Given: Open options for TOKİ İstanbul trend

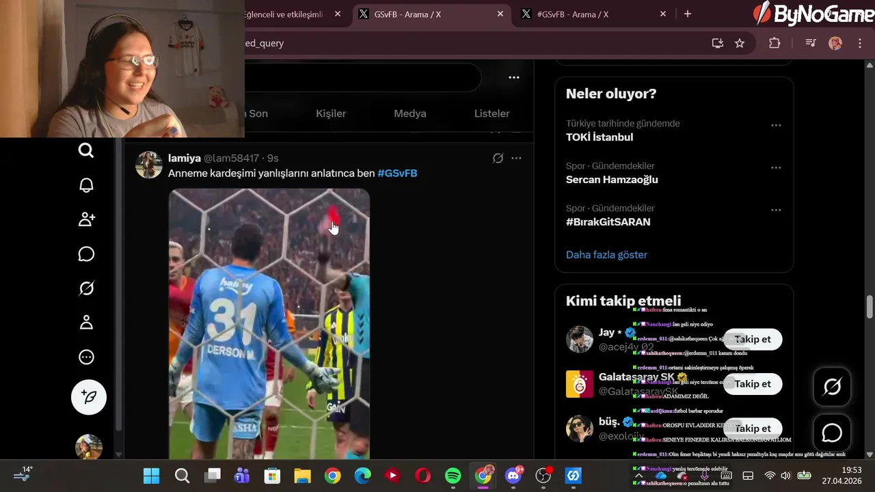Looking at the screenshot, I should point(776,125).
